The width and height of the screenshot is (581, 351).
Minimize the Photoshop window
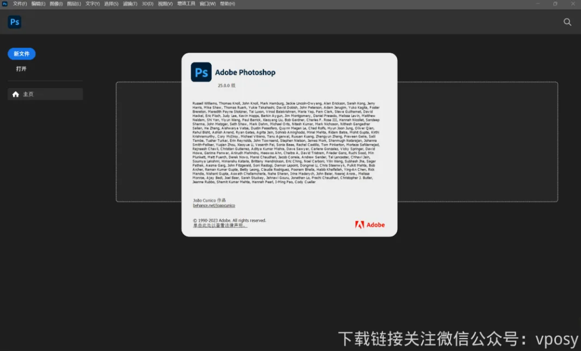tap(538, 4)
